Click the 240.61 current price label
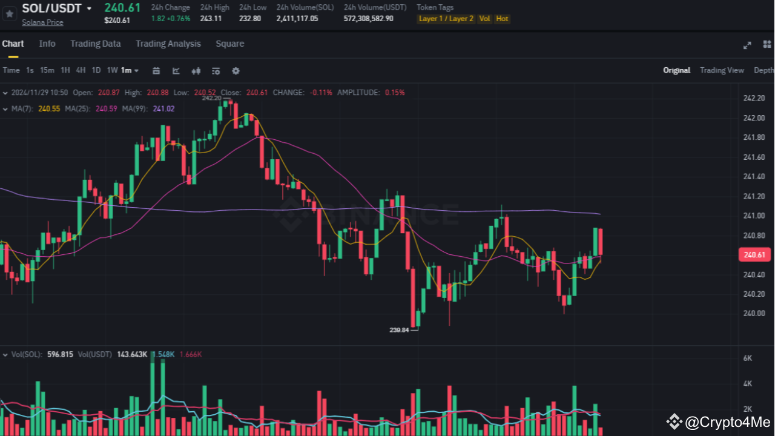The image size is (775, 436). [754, 254]
